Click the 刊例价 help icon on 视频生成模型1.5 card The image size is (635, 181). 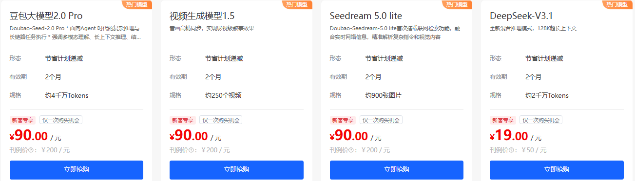click(x=192, y=150)
